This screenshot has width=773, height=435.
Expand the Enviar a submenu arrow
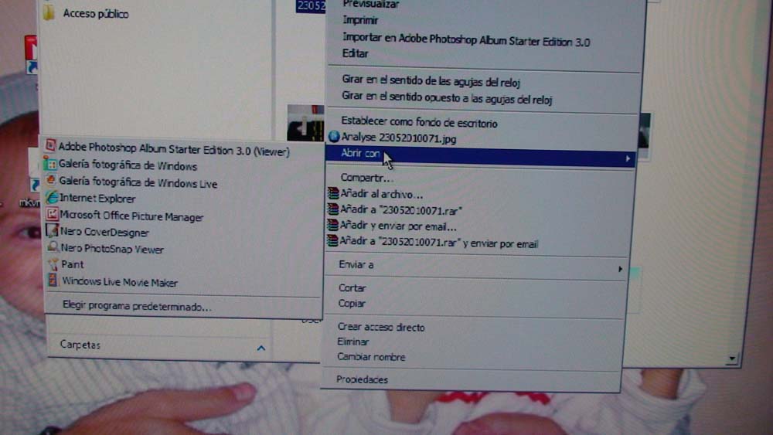pyautogui.click(x=620, y=269)
